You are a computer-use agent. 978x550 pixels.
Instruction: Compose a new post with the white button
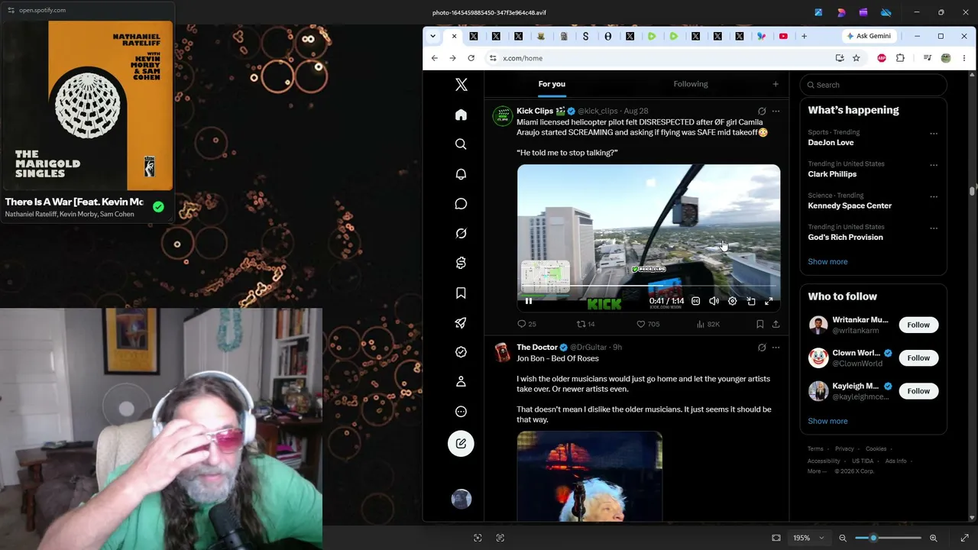click(x=461, y=444)
